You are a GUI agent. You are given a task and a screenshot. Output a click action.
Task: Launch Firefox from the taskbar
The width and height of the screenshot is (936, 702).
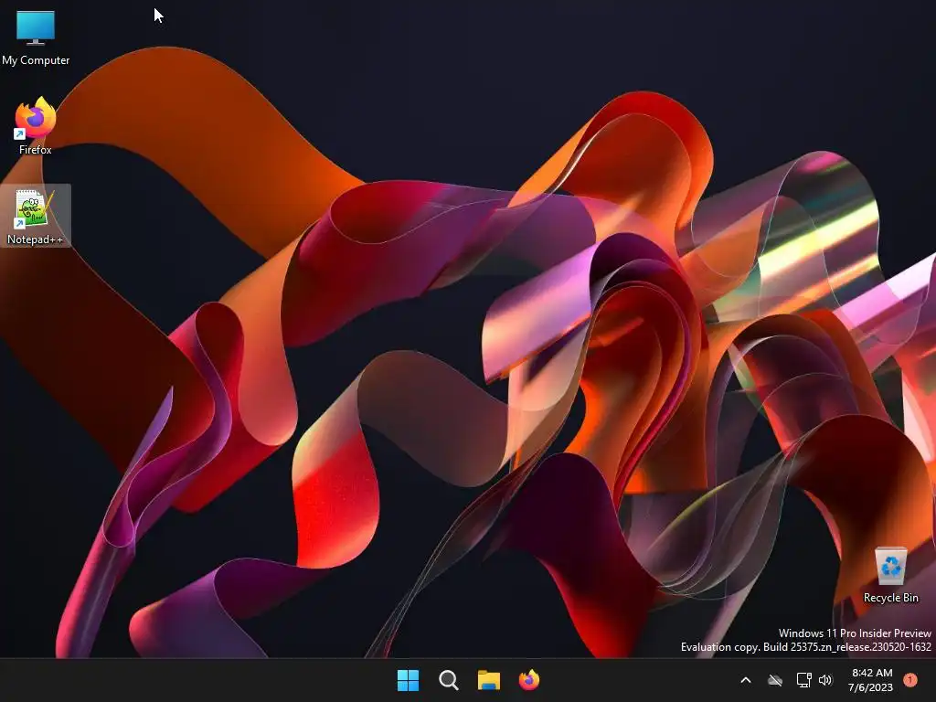529,680
